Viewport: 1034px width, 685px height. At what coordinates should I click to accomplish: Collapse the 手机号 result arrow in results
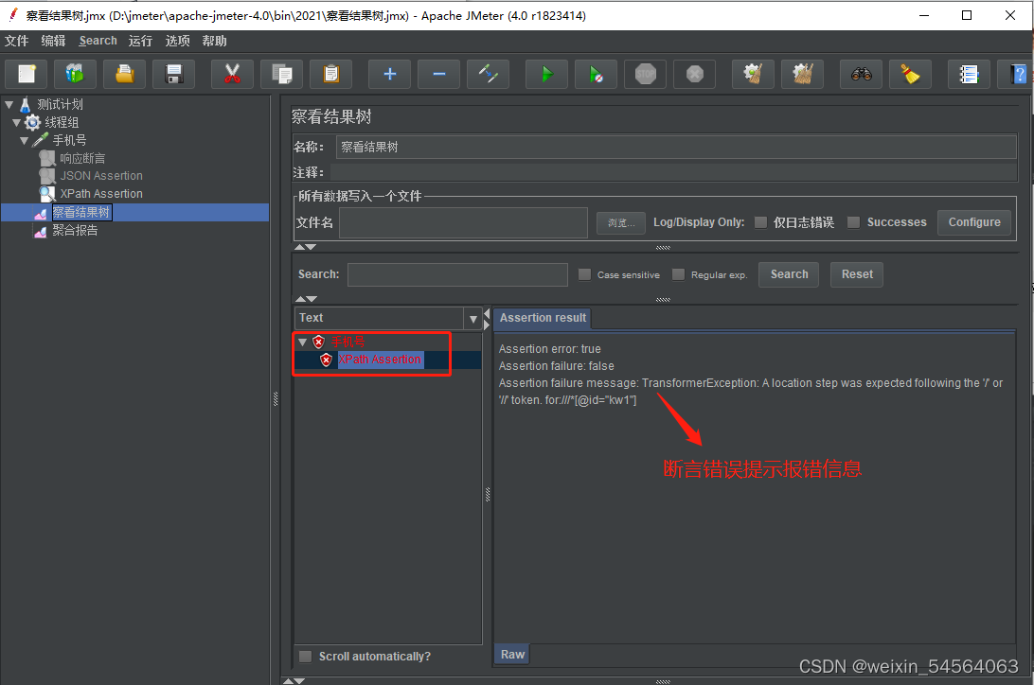pos(302,342)
